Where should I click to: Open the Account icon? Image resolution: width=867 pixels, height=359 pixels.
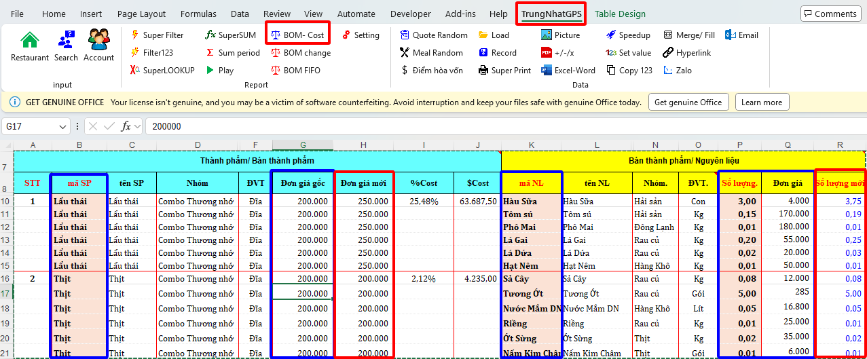tap(98, 41)
